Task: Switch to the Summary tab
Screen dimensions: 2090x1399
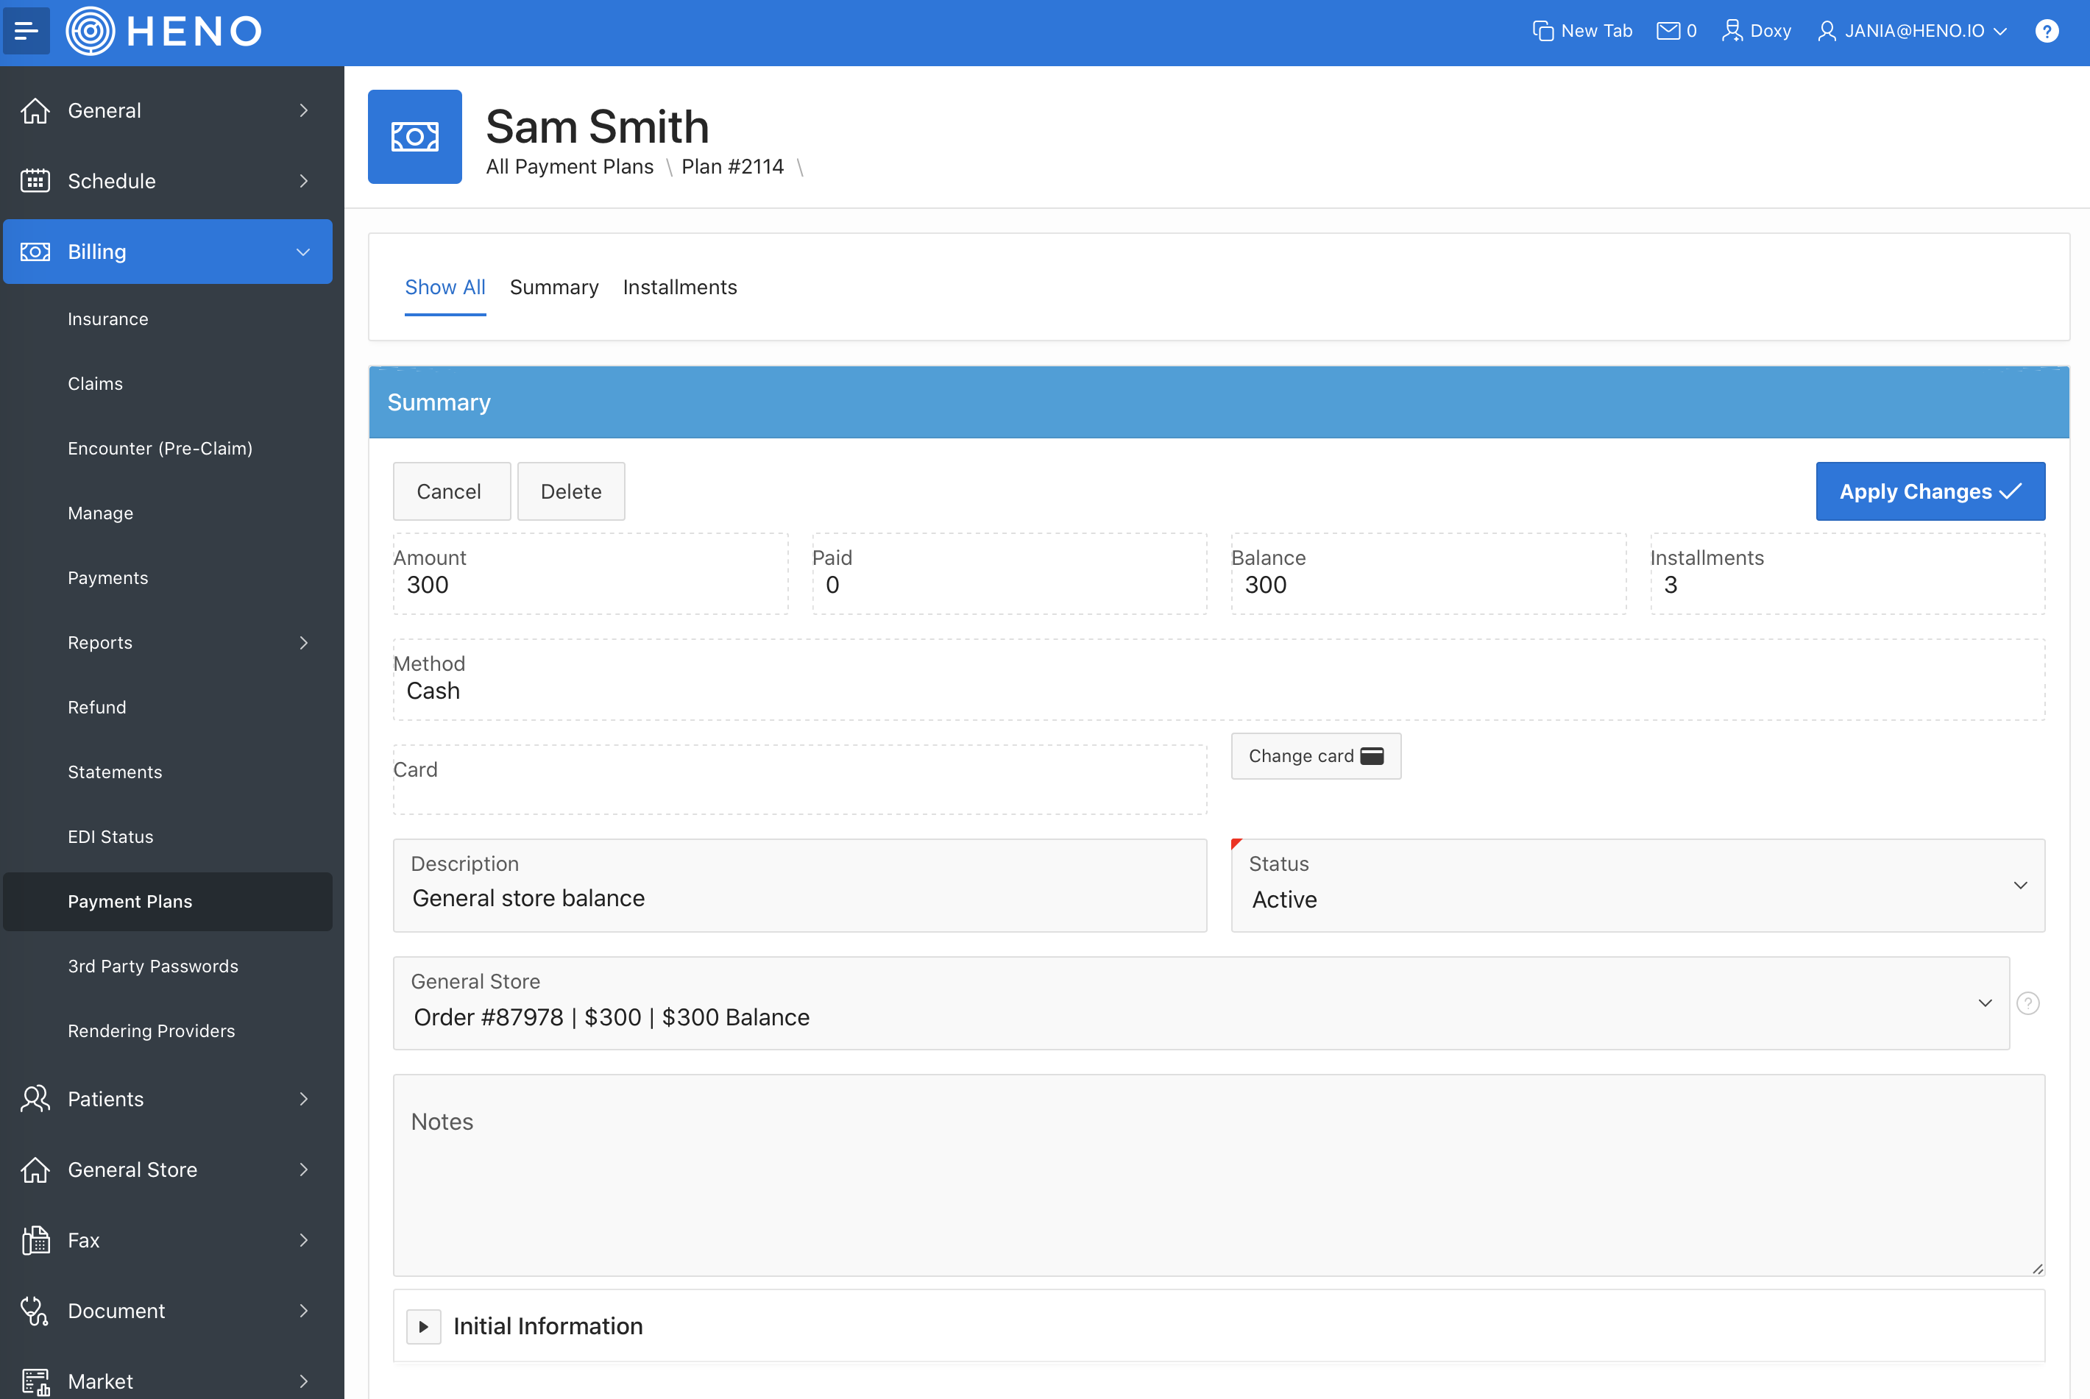Action: pyautogui.click(x=553, y=288)
